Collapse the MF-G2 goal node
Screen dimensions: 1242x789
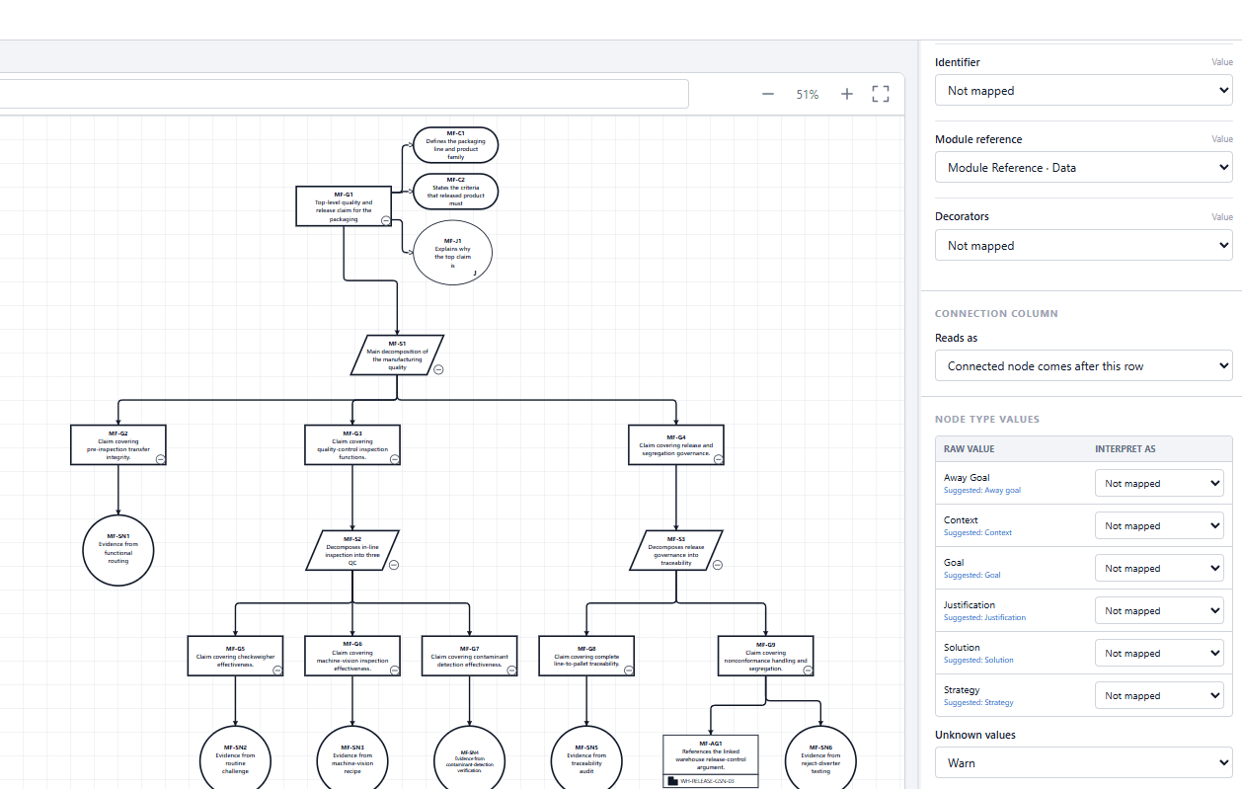[x=160, y=459]
